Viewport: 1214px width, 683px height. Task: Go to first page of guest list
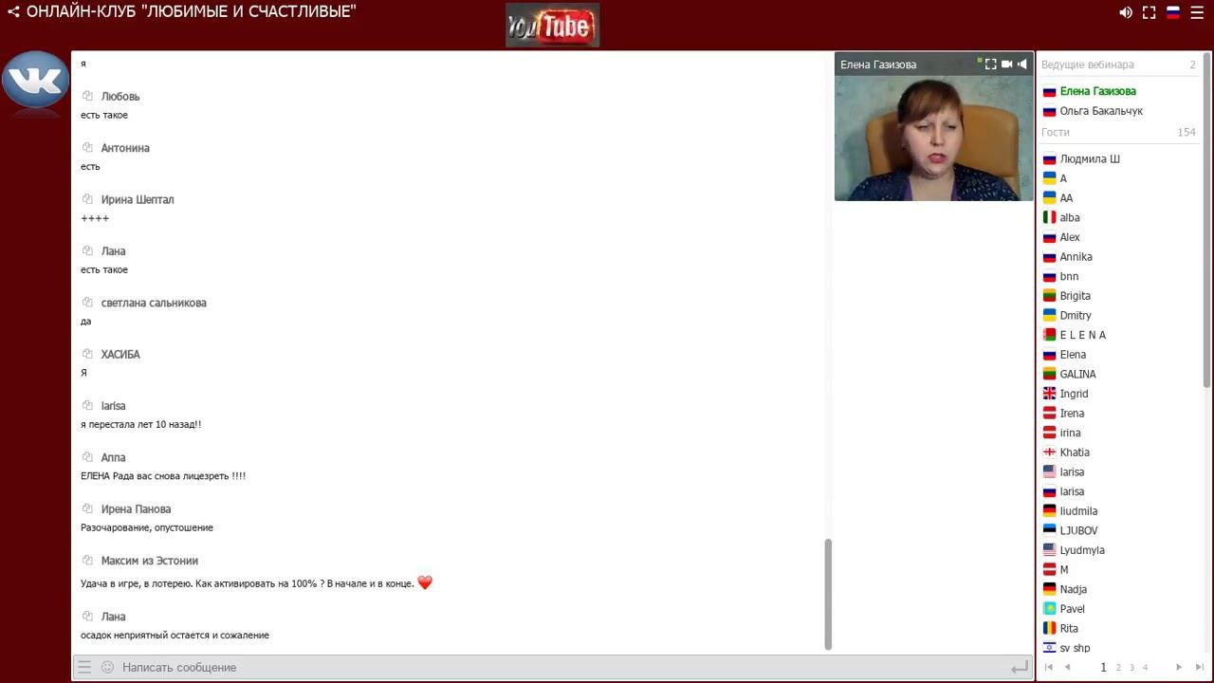tap(1048, 667)
